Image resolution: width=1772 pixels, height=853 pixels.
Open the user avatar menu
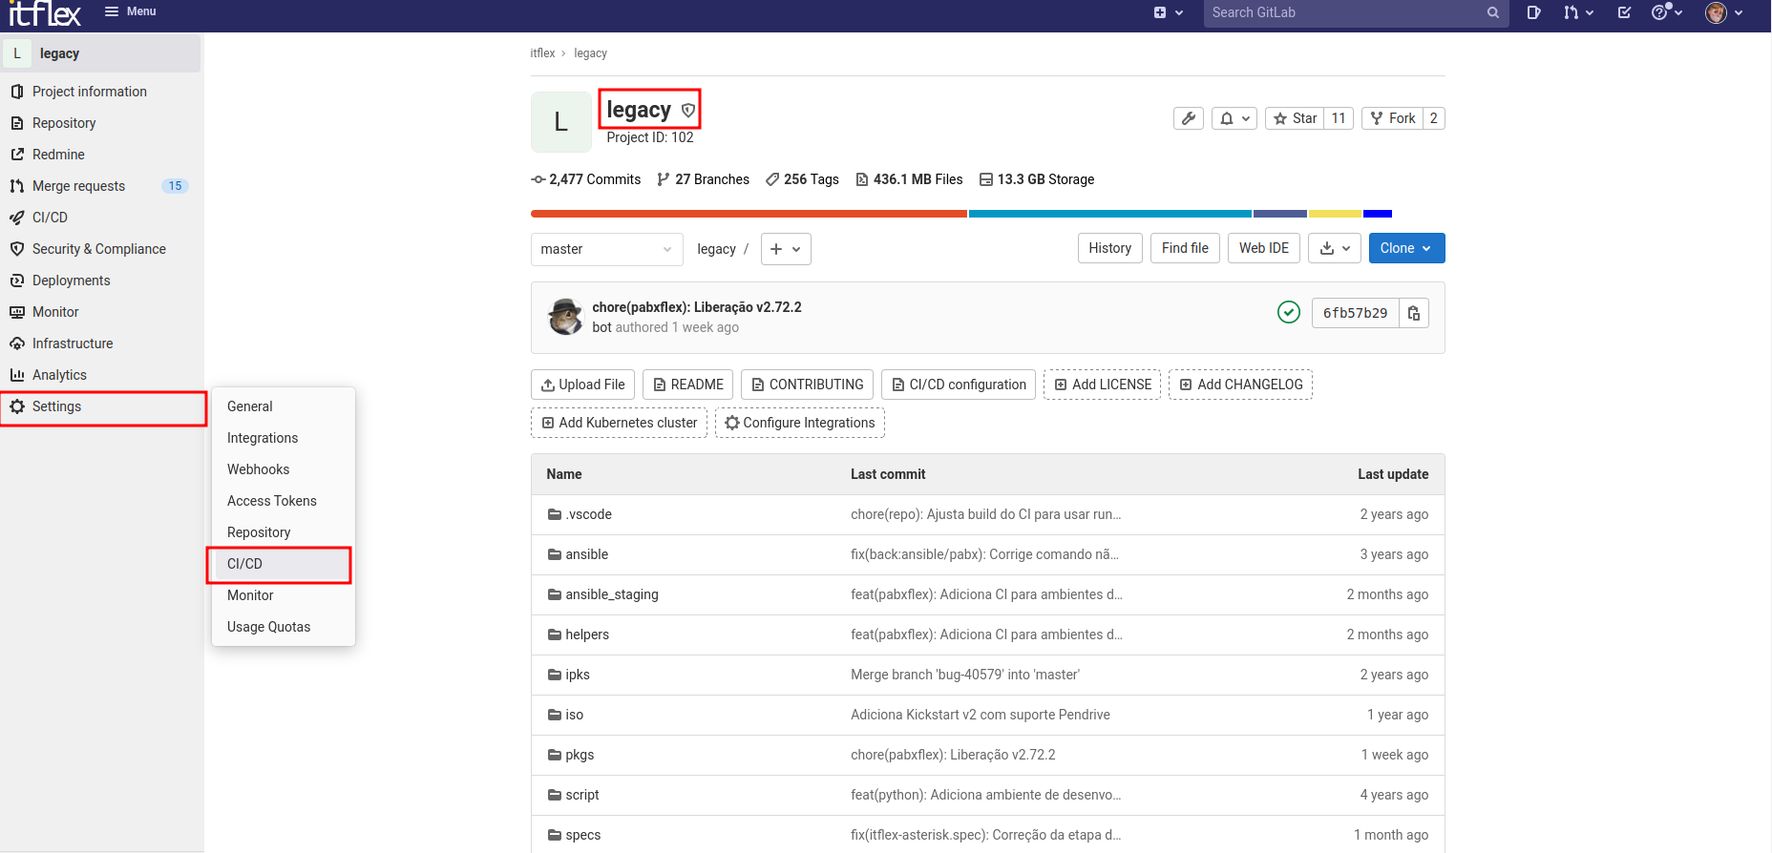1724,12
